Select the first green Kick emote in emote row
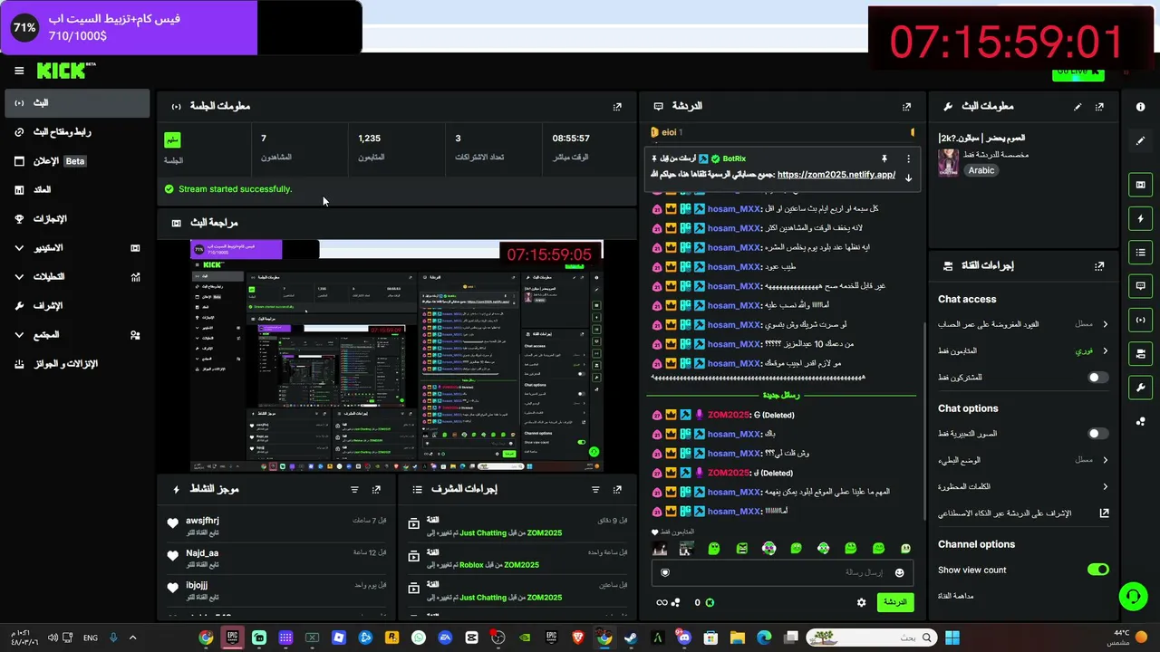The width and height of the screenshot is (1160, 652). [714, 548]
